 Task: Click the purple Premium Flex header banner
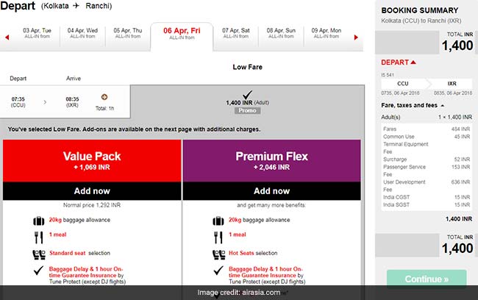271,160
